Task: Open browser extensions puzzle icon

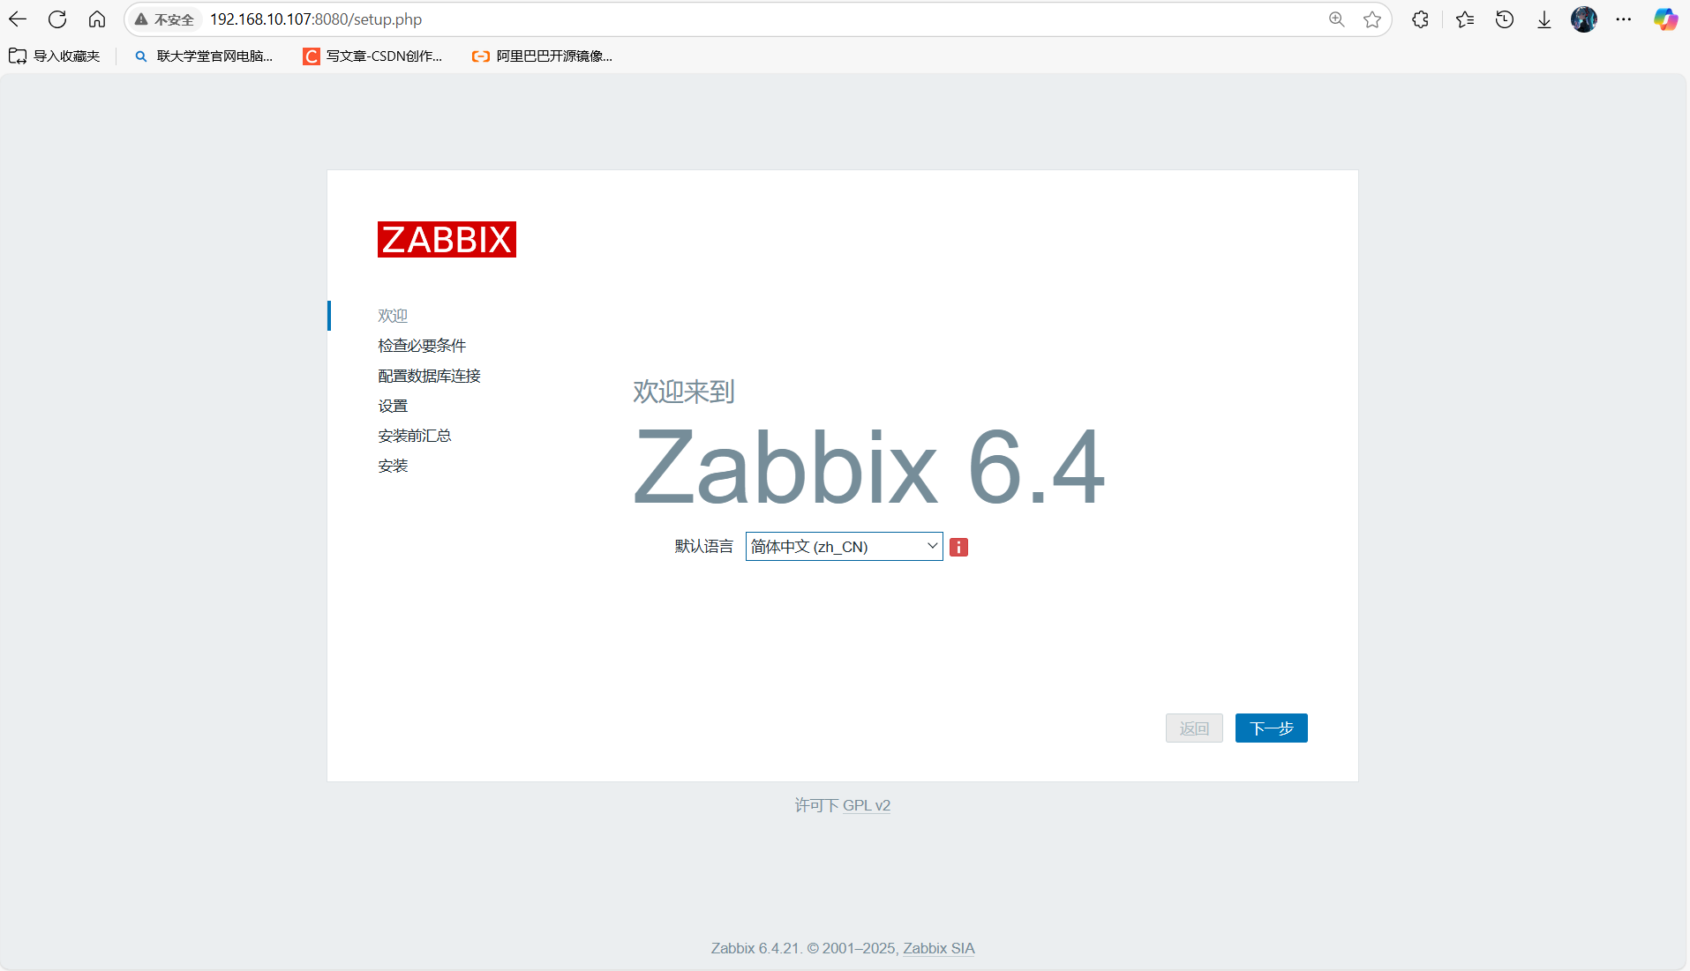Action: pos(1420,19)
